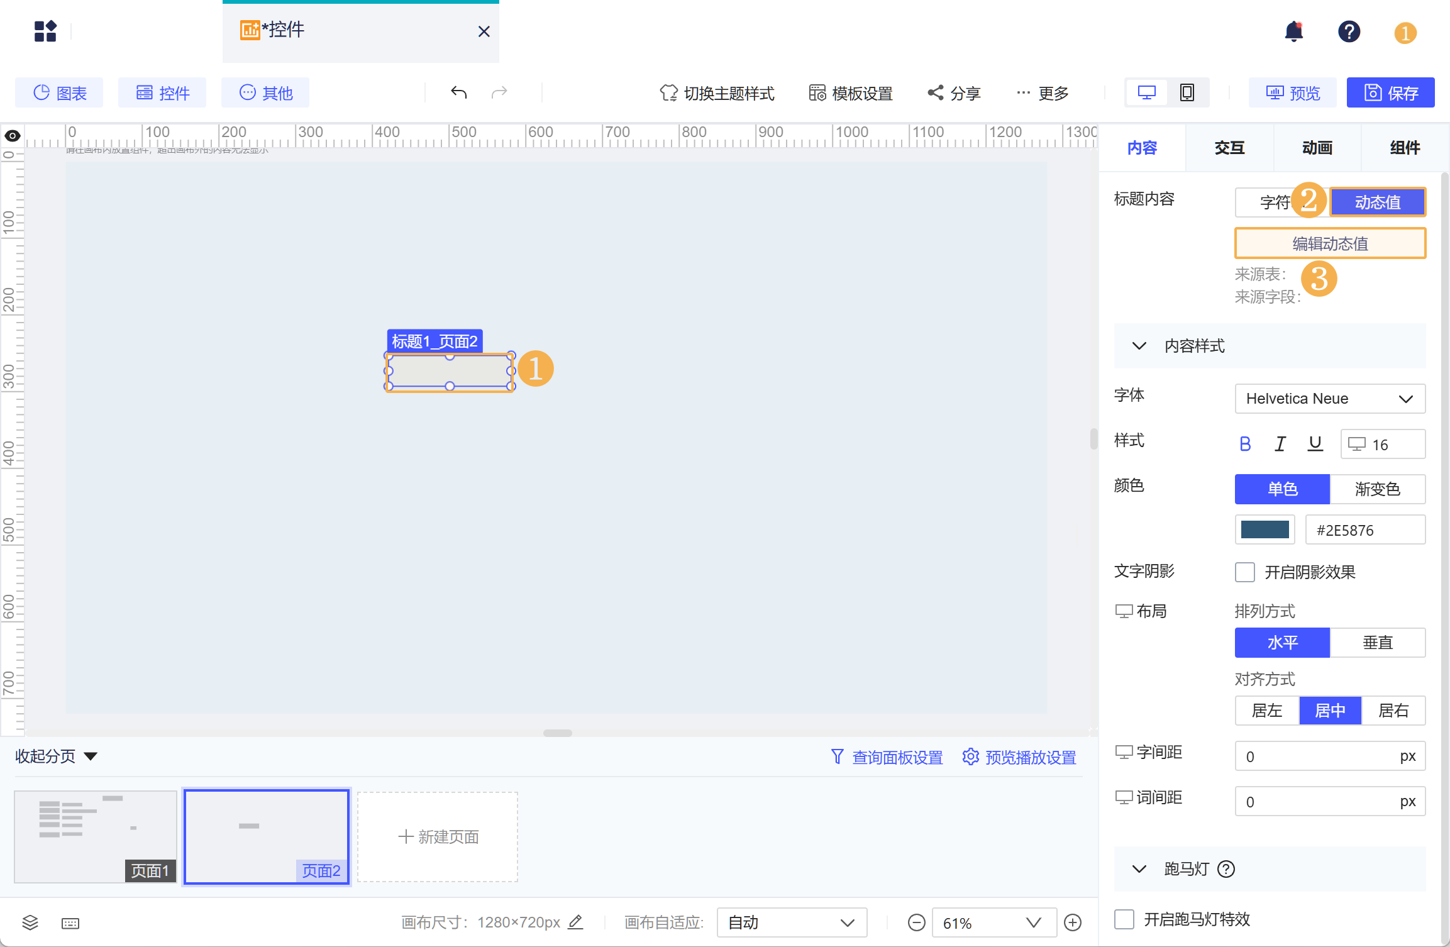Image resolution: width=1450 pixels, height=947 pixels.
Task: Enable the marquee effect checkbox
Action: pos(1124,919)
